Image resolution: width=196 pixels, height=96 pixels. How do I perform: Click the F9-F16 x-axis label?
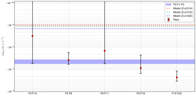(x=141, y=94)
